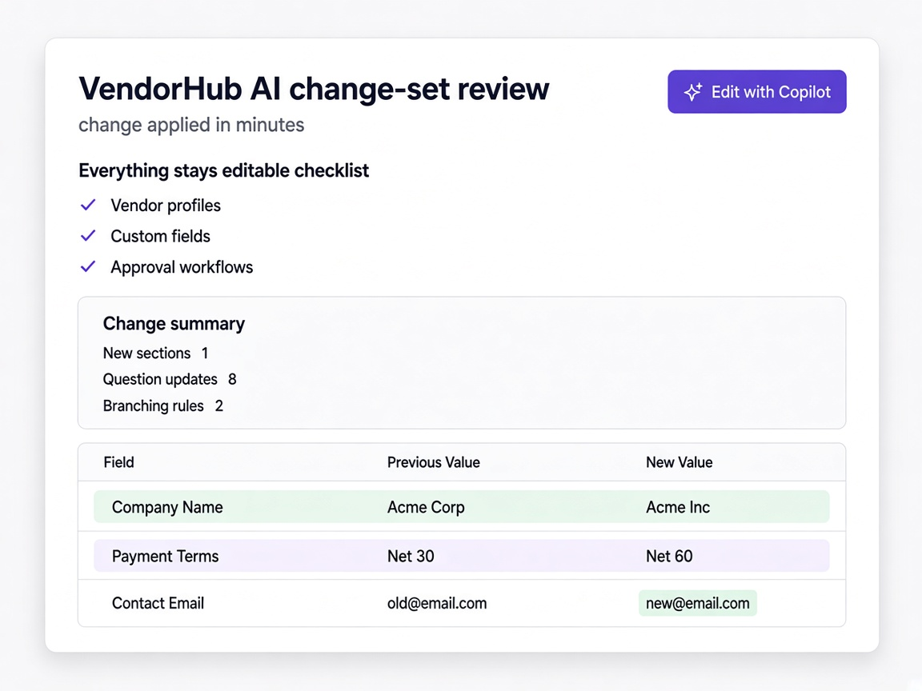Click the sparkle icon in Copilot button
Screen dimensions: 922x691
click(x=692, y=92)
